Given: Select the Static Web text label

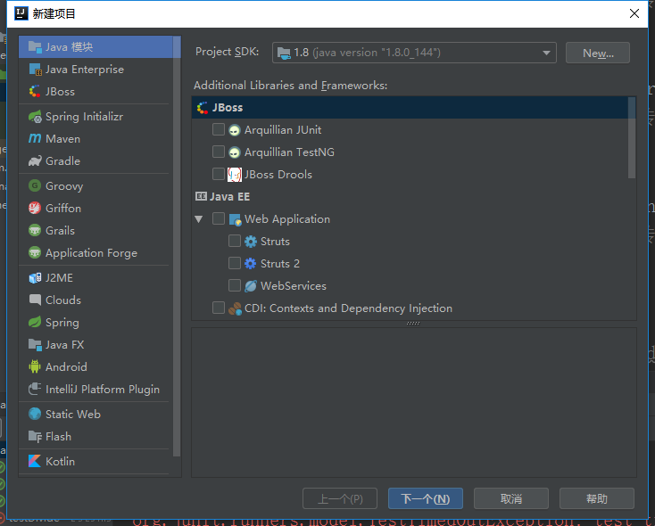Looking at the screenshot, I should click(x=73, y=415).
